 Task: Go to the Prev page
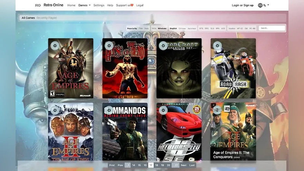pyautogui.click(x=120, y=165)
